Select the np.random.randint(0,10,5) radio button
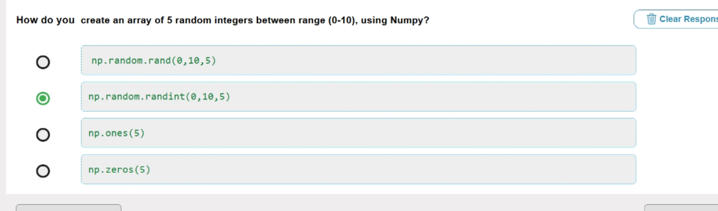Viewport: 718px width, 211px height. pos(43,98)
